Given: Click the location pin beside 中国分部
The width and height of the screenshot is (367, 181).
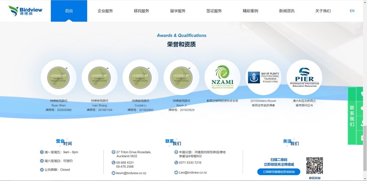Looking at the screenshot, I should point(176,152).
